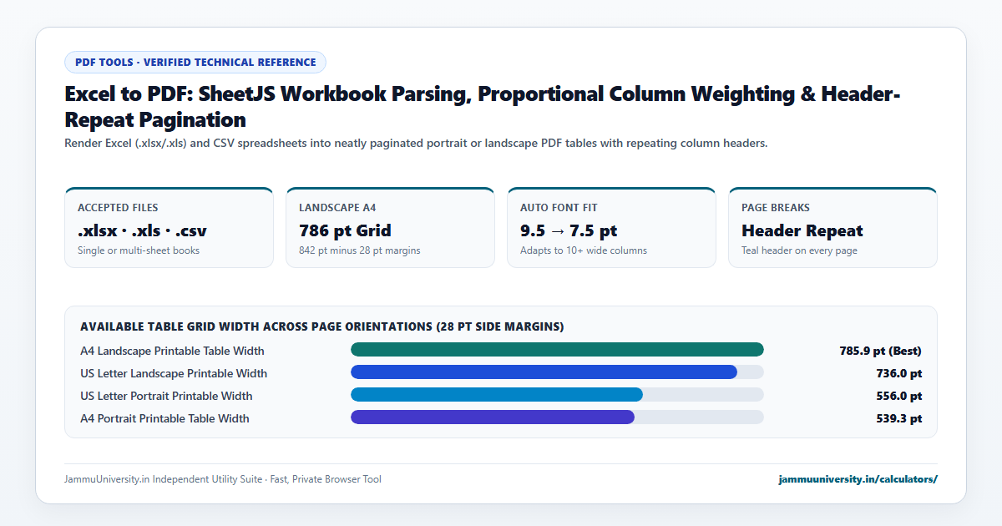Open the jammuuniversity.in/calculators/ link
This screenshot has width=1002, height=526.
[858, 479]
